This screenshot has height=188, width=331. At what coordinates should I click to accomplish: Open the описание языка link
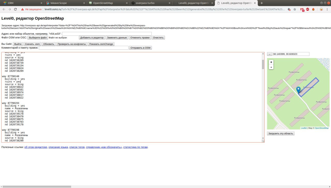click(58, 147)
